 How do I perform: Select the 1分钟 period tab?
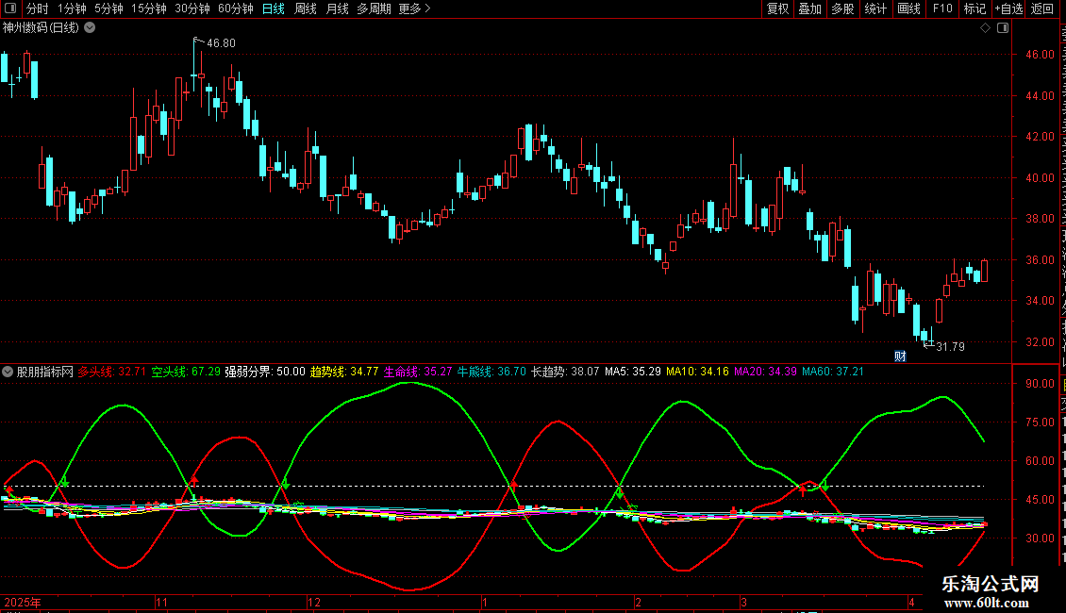[72, 8]
